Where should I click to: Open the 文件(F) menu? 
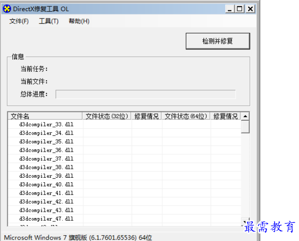19,21
